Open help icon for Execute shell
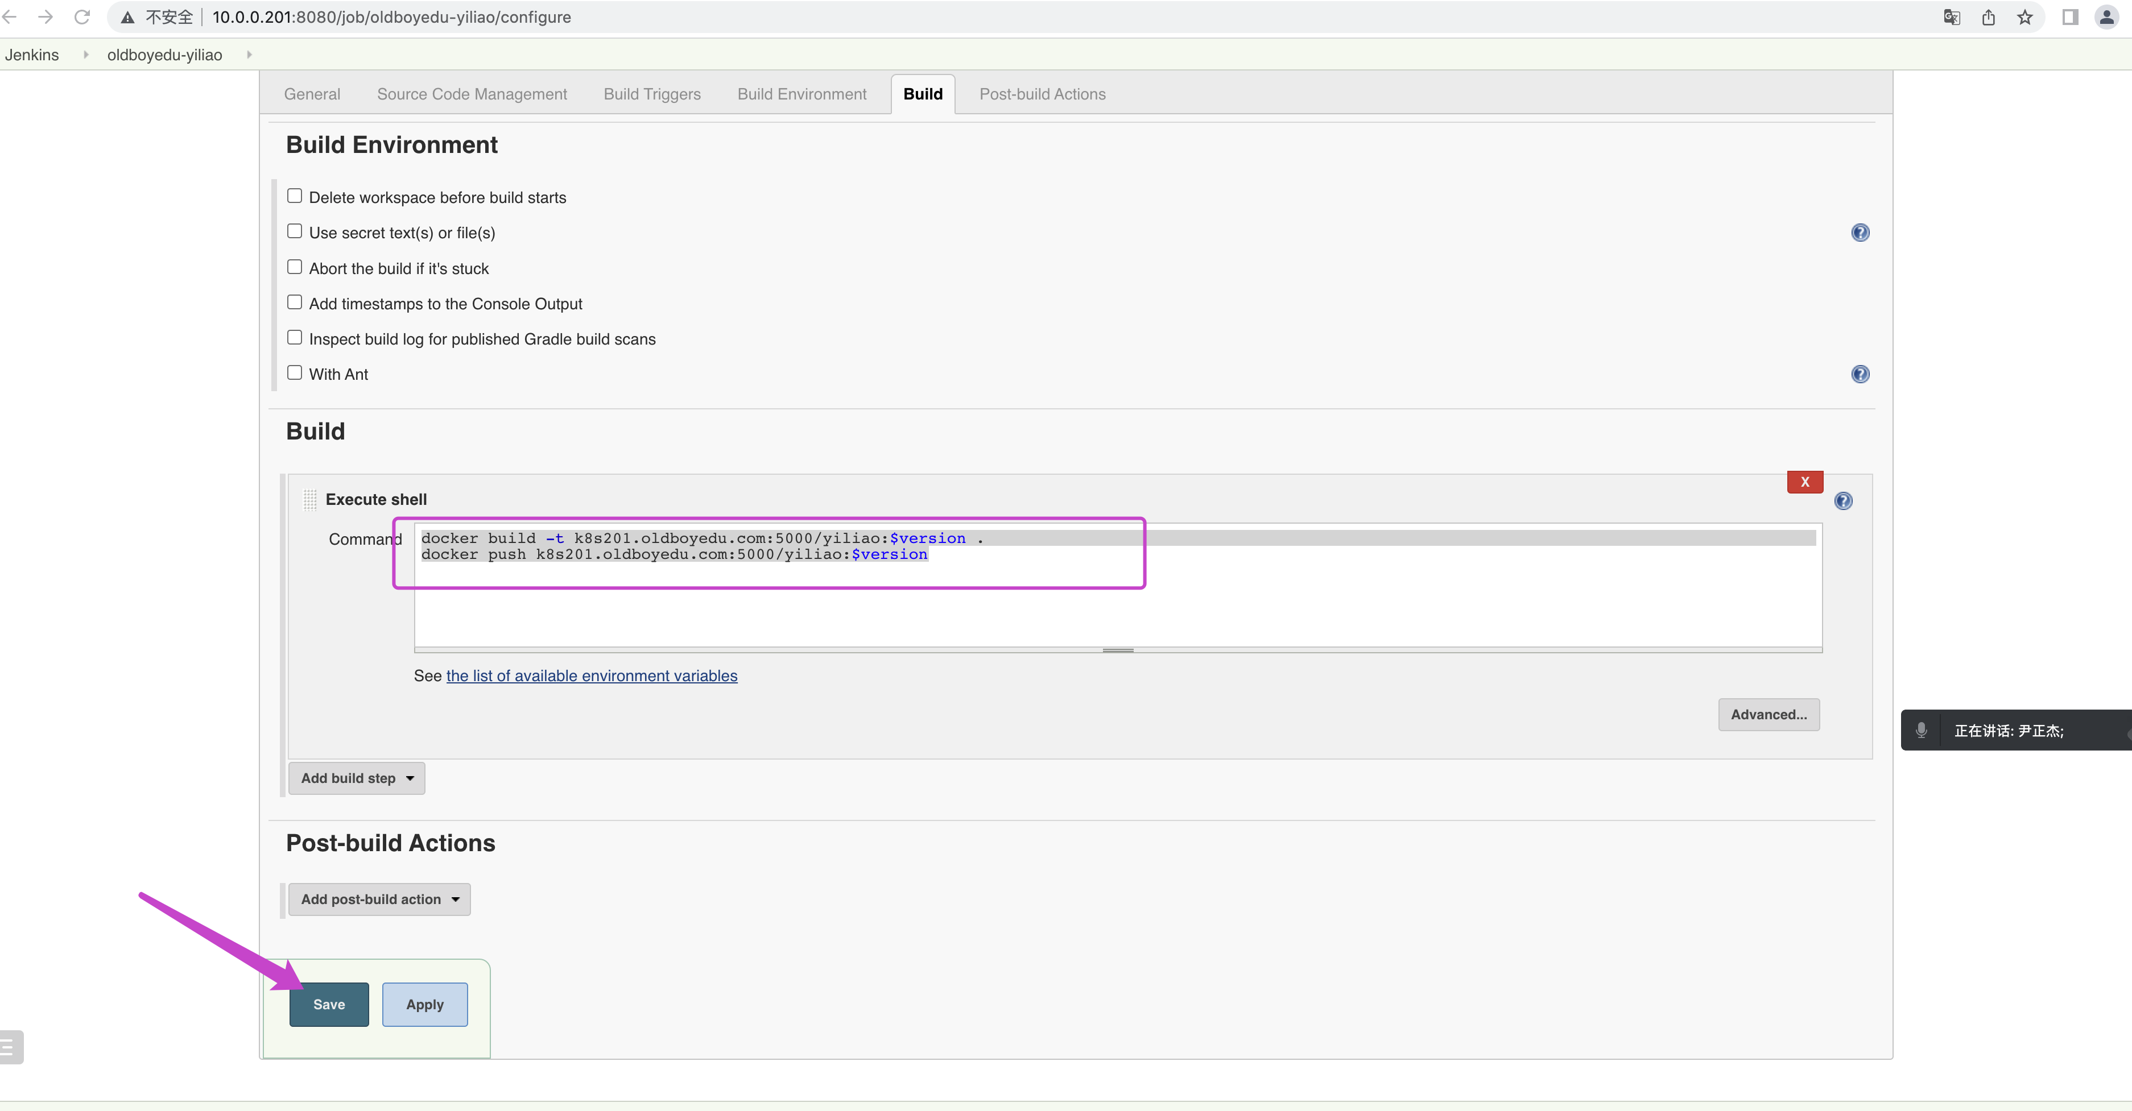2132x1111 pixels. pyautogui.click(x=1843, y=500)
